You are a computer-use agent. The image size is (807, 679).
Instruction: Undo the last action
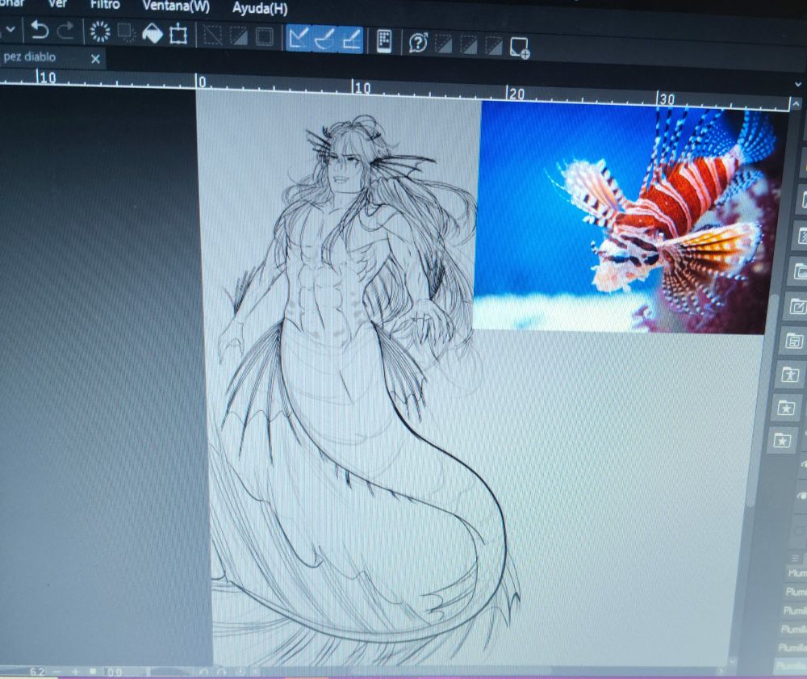coord(39,30)
